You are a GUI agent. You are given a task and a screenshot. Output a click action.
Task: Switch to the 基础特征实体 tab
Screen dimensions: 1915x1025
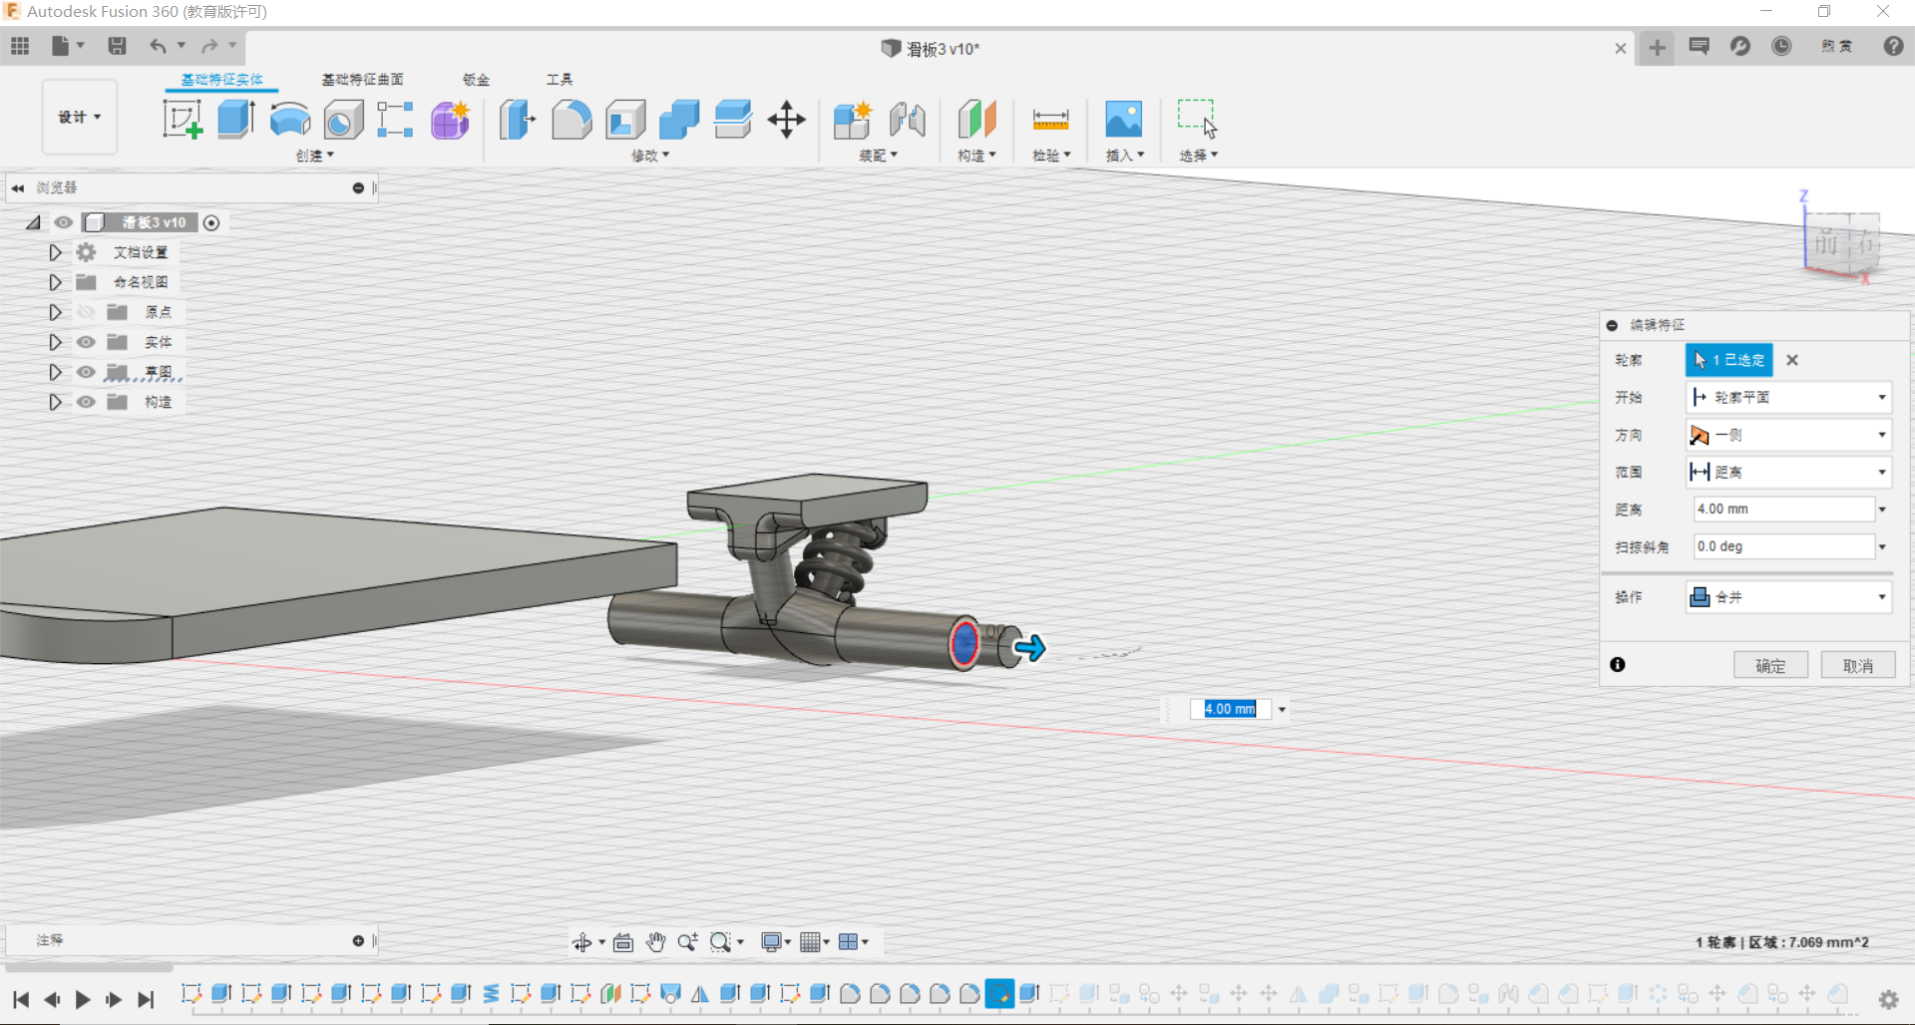click(x=221, y=80)
